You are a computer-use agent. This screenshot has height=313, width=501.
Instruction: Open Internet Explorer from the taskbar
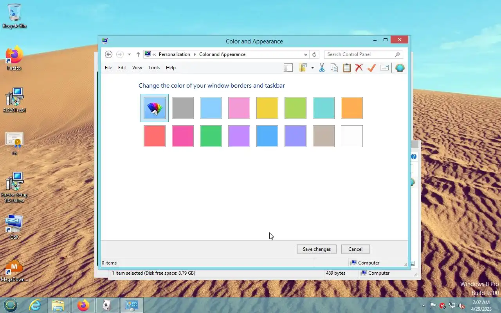pos(35,305)
